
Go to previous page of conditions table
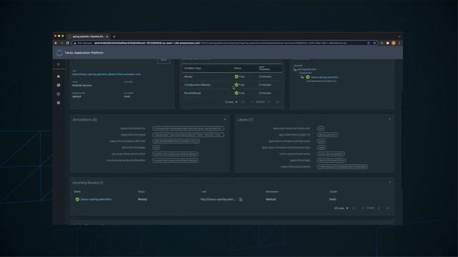pyautogui.click(x=251, y=102)
